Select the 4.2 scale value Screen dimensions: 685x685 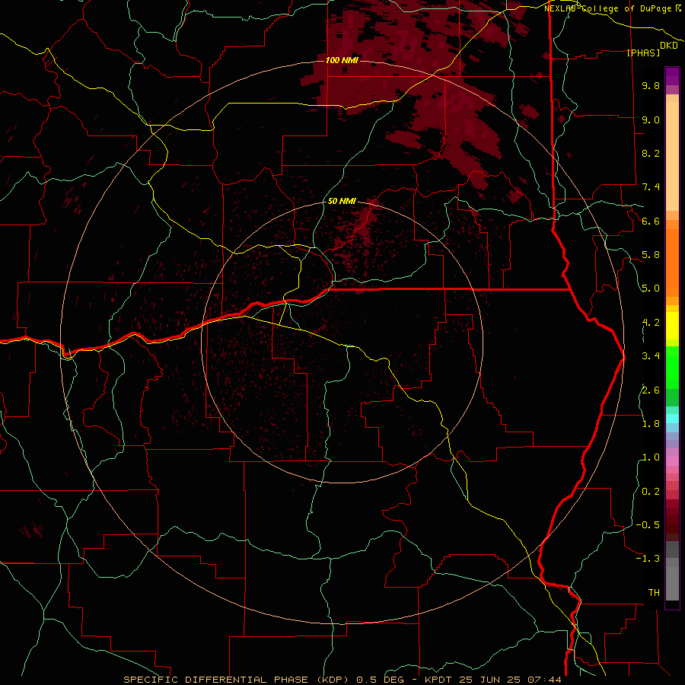[x=651, y=323]
